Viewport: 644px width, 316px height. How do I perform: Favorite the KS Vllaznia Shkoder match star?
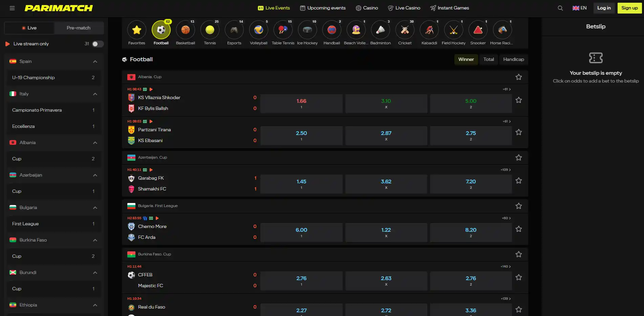pos(518,100)
